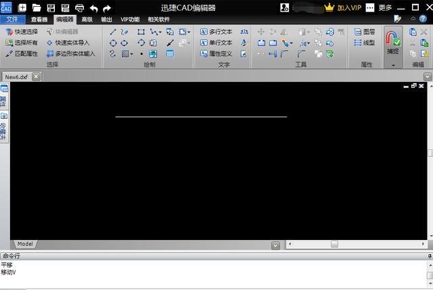Image resolution: width=433 pixels, height=290 pixels.
Task: Open the hatch tool dropdown arrow
Action: tap(132, 54)
